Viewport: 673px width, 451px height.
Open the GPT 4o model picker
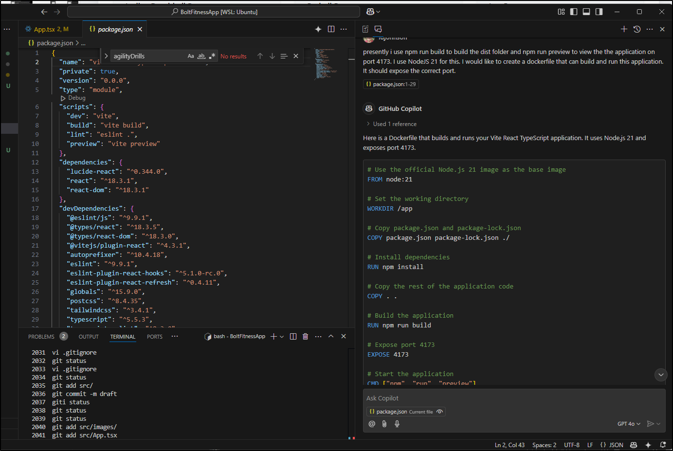(629, 424)
